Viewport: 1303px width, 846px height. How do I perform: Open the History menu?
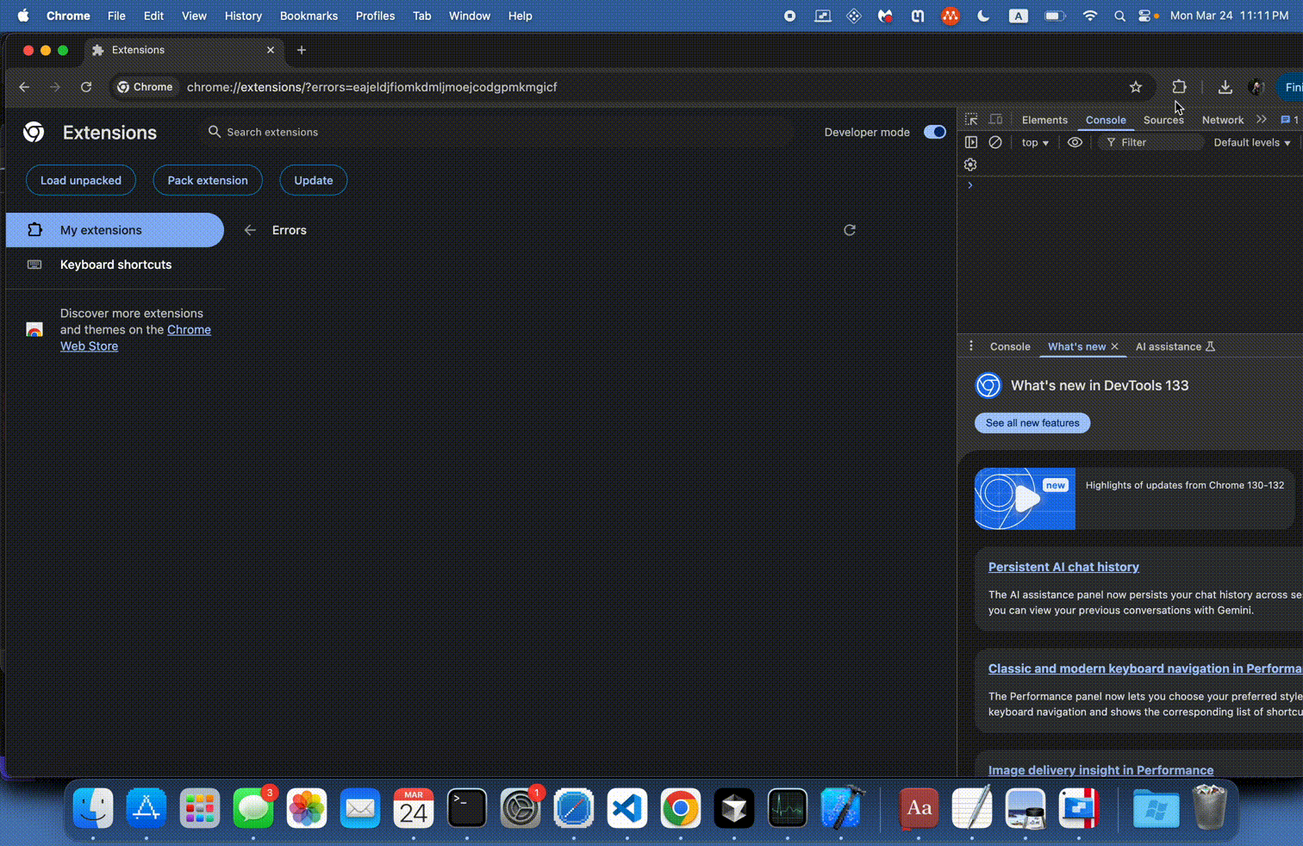(x=243, y=16)
